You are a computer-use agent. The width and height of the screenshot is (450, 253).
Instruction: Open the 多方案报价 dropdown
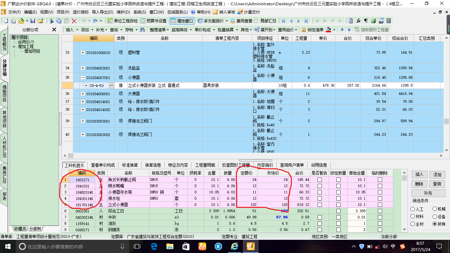[x=212, y=21]
